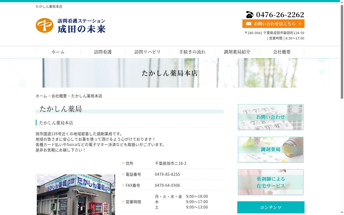This screenshot has height=215, width=344.
Task: Click the arrow icon on the お問い合わせはこちら button
Action: coord(300,24)
